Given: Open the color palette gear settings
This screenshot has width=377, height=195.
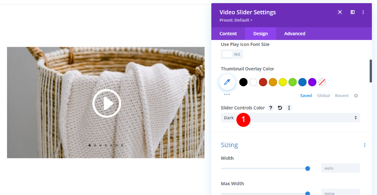Looking at the screenshot, I should (356, 96).
